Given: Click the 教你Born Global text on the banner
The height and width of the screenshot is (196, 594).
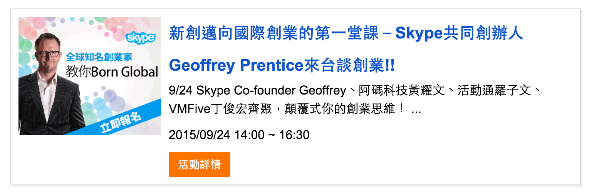Looking at the screenshot, I should (x=112, y=72).
